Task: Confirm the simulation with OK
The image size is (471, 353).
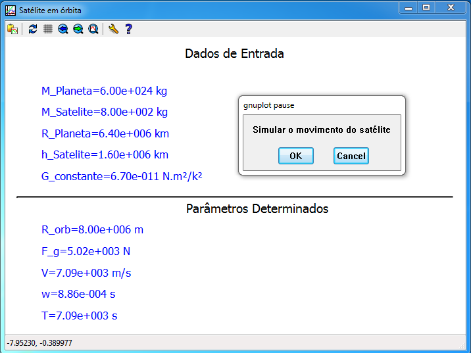Action: 296,156
